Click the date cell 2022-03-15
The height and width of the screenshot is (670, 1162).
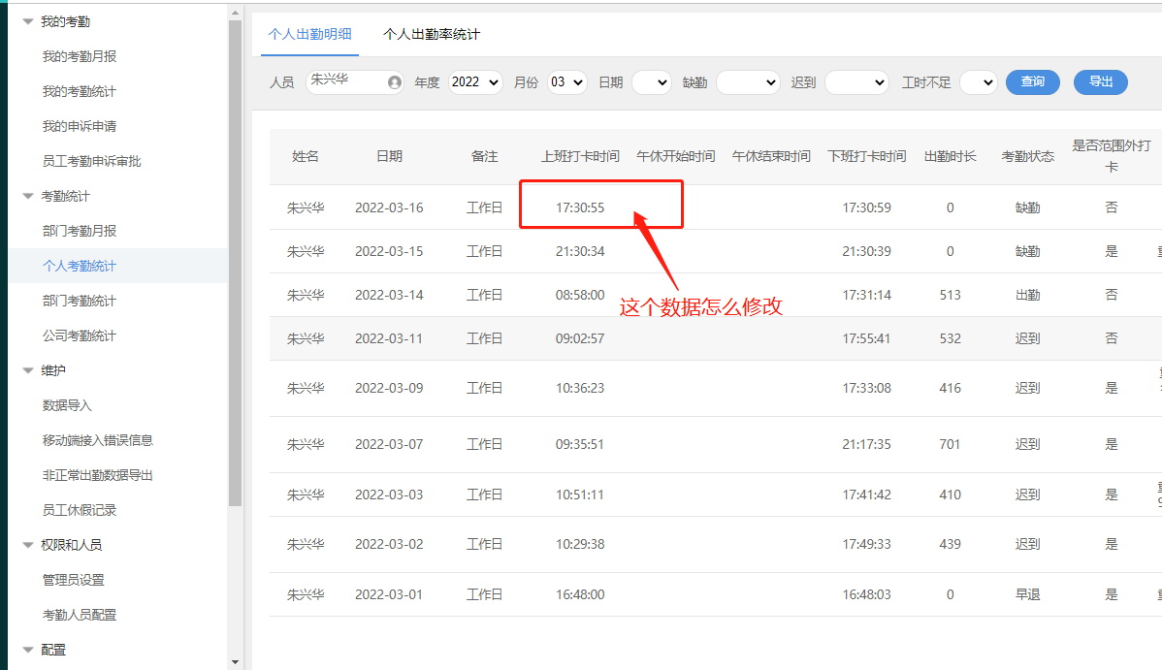389,251
